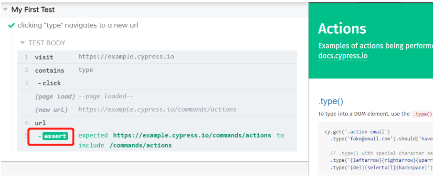Collapse the My First Test suite
This screenshot has height=176, width=433.
(x=5, y=10)
